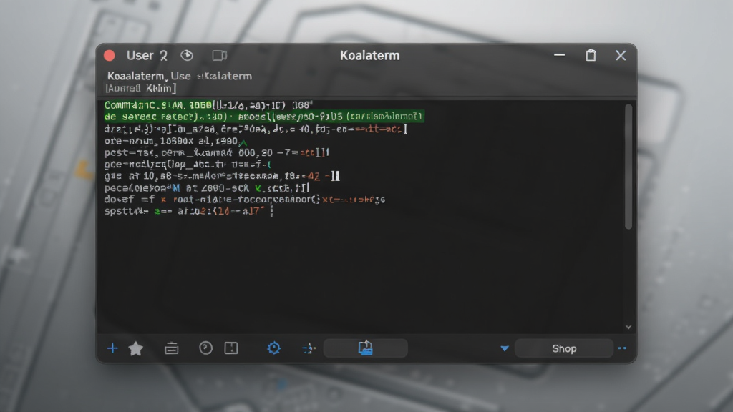
Task: Click the highlighted green second terminal line
Action: click(264, 117)
